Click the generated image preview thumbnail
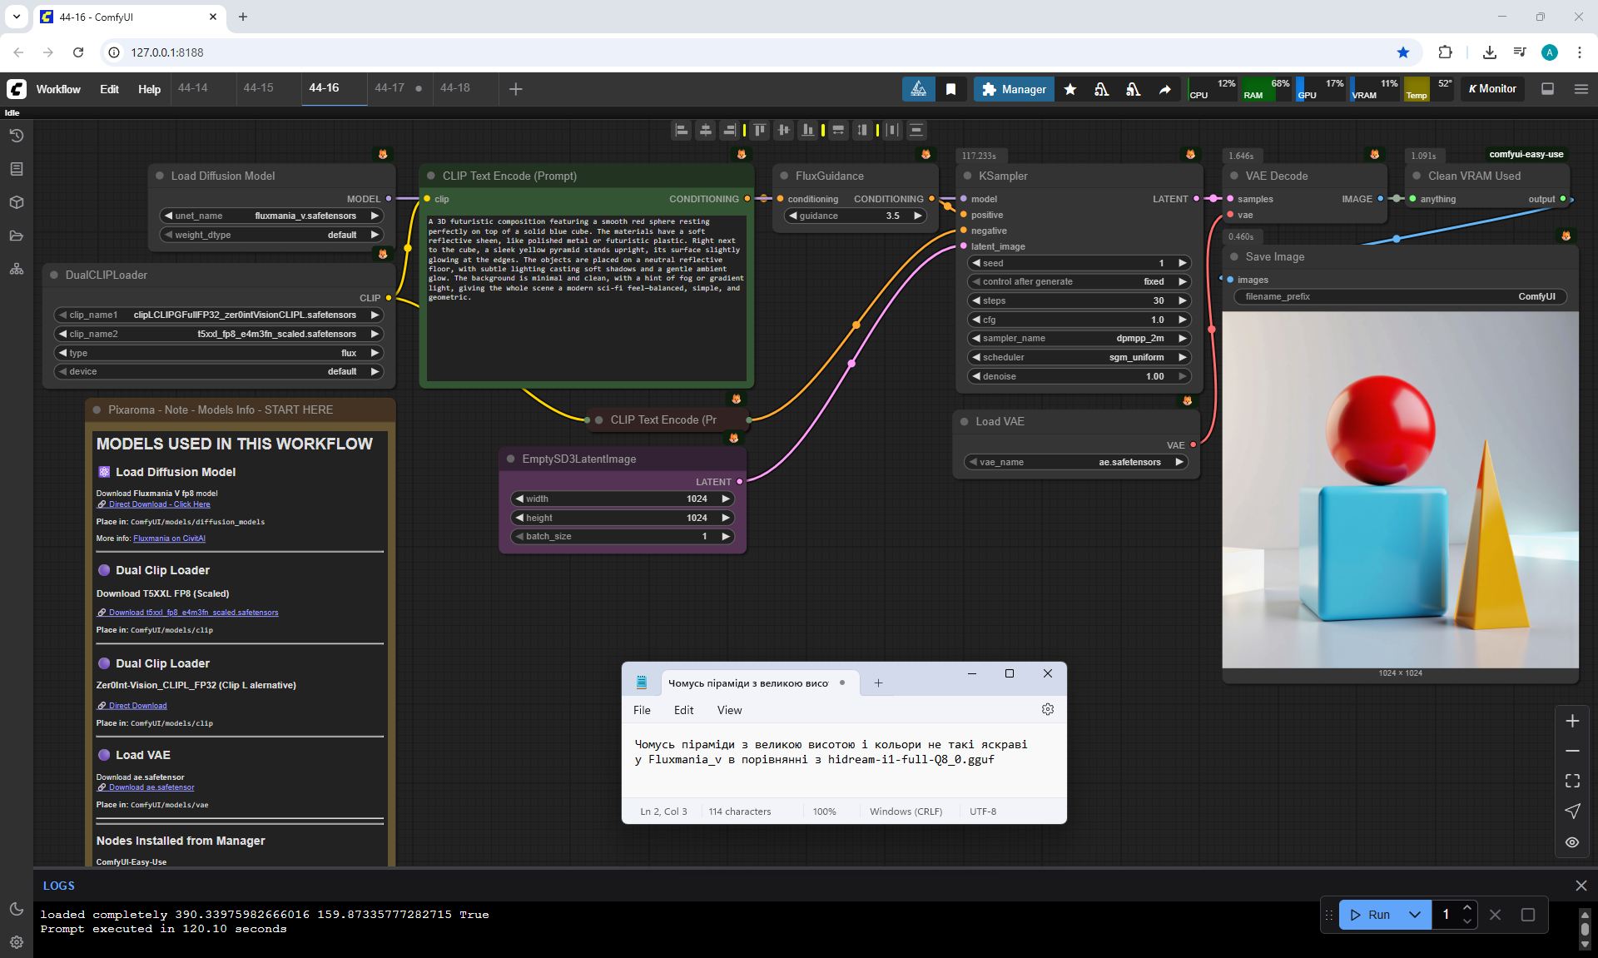This screenshot has width=1598, height=958. coord(1400,490)
